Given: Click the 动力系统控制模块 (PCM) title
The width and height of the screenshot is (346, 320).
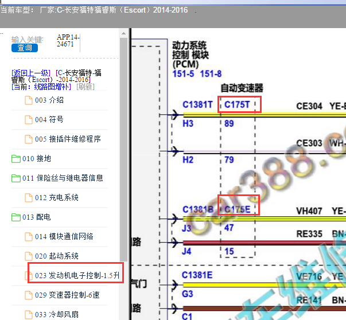Looking at the screenshot, I should pos(191,55).
